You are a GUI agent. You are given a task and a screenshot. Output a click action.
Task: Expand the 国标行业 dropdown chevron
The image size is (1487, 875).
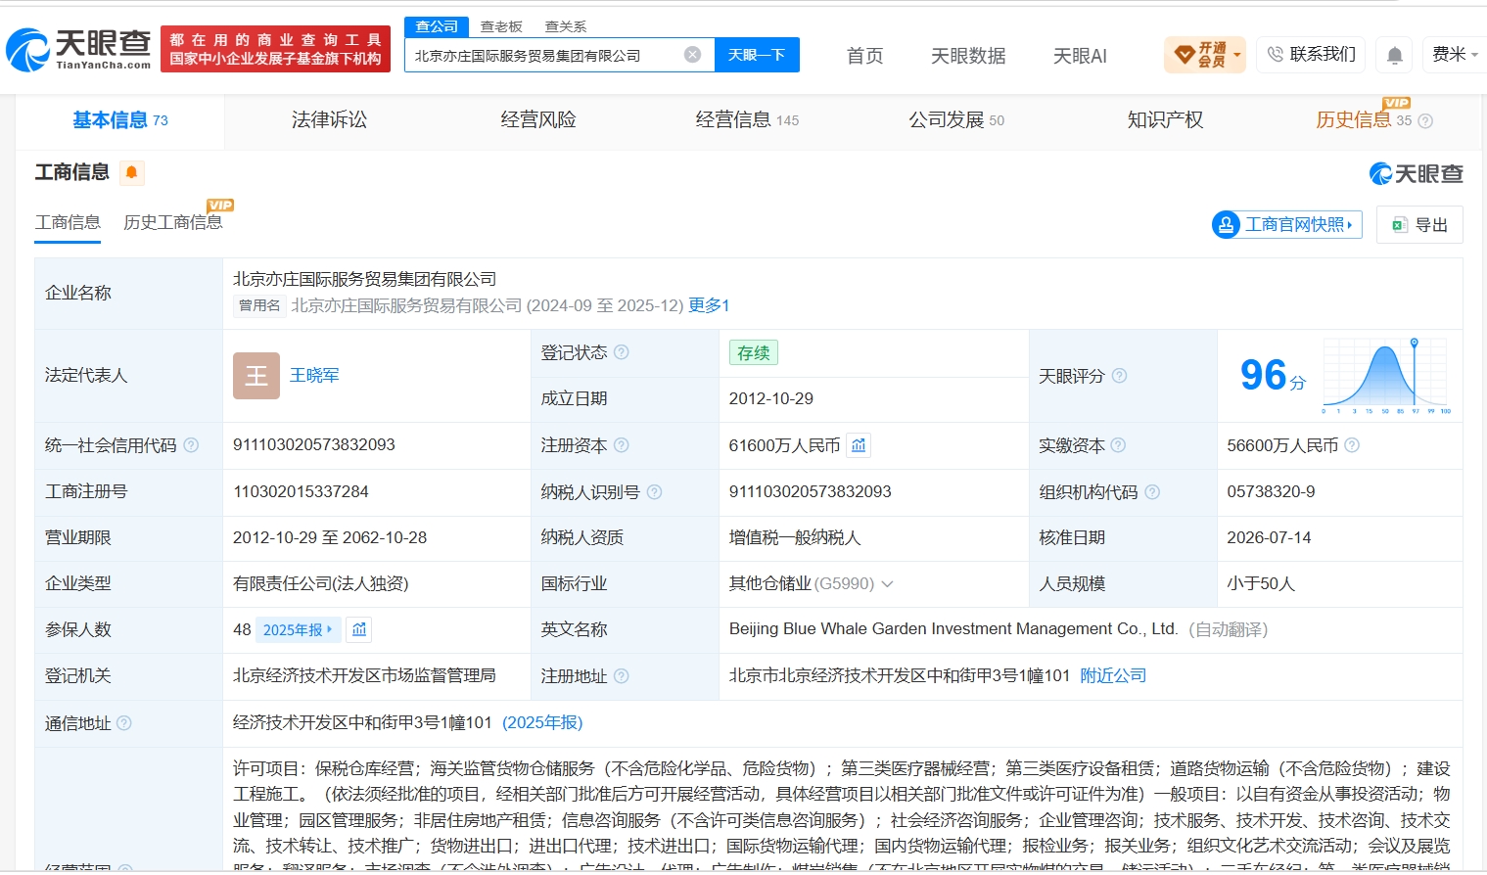[888, 584]
